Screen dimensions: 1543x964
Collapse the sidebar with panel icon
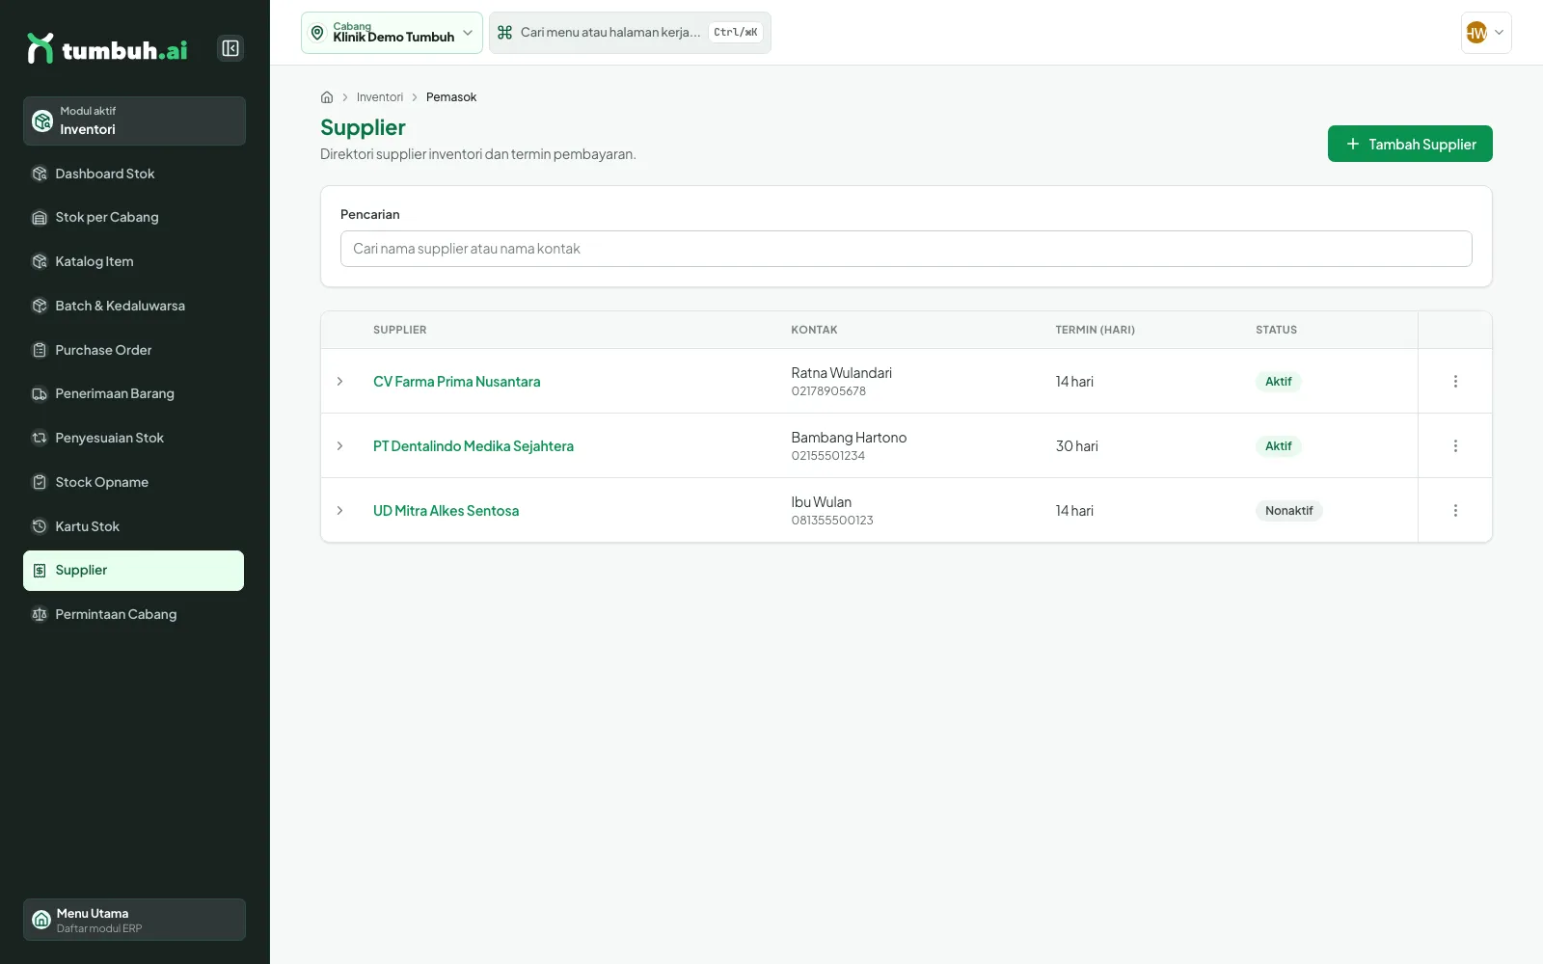(x=230, y=48)
